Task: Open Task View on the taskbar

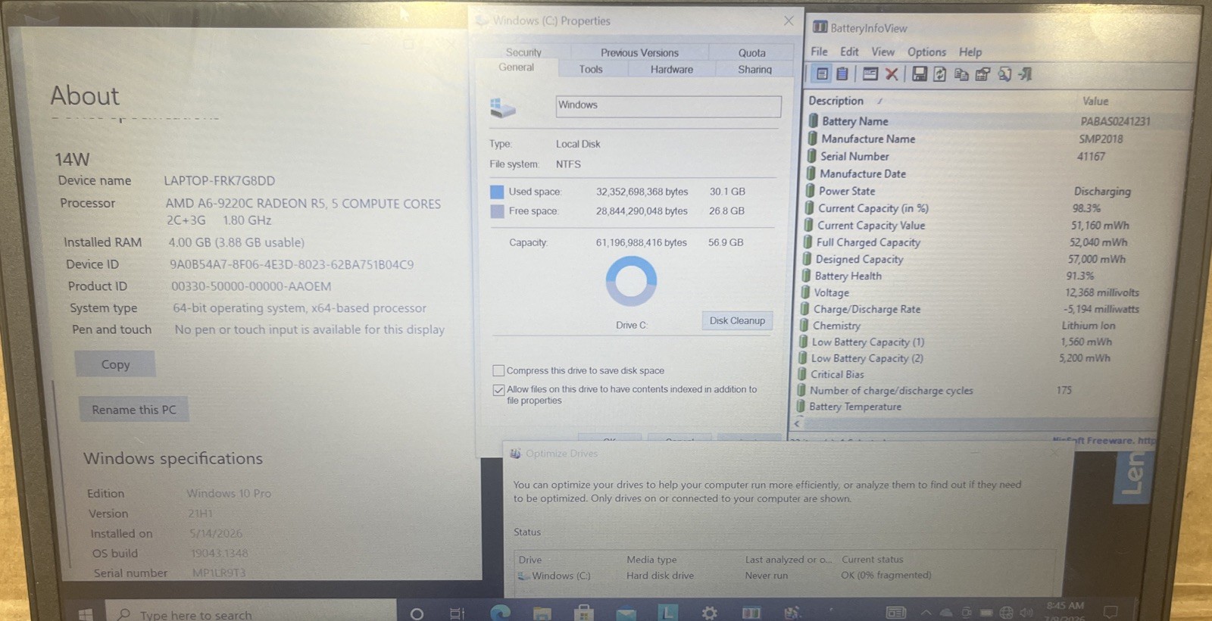Action: 457,613
